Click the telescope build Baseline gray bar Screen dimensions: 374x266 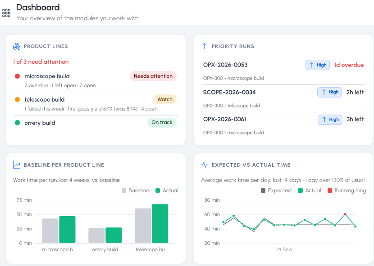tap(143, 226)
